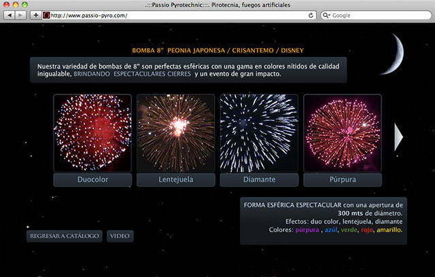435x277 pixels.
Task: Minimize the window with yellow button
Action: pyautogui.click(x=16, y=5)
